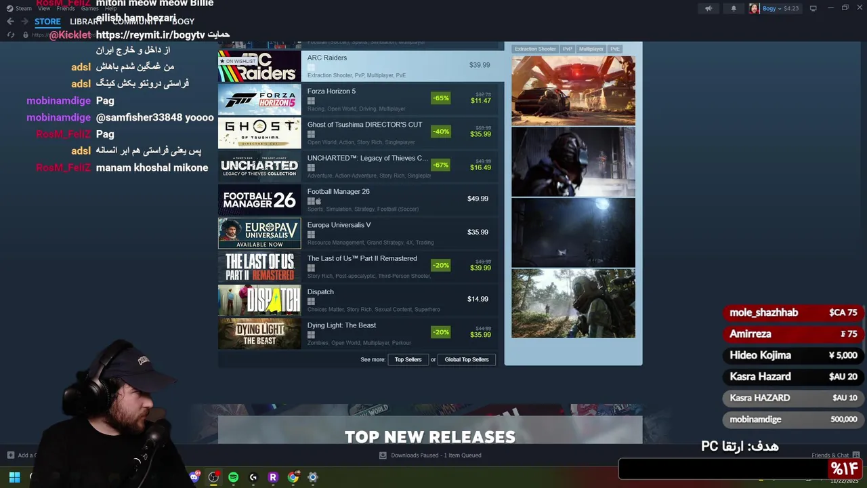Open Spotify from the taskbar
The height and width of the screenshot is (488, 867).
233,477
